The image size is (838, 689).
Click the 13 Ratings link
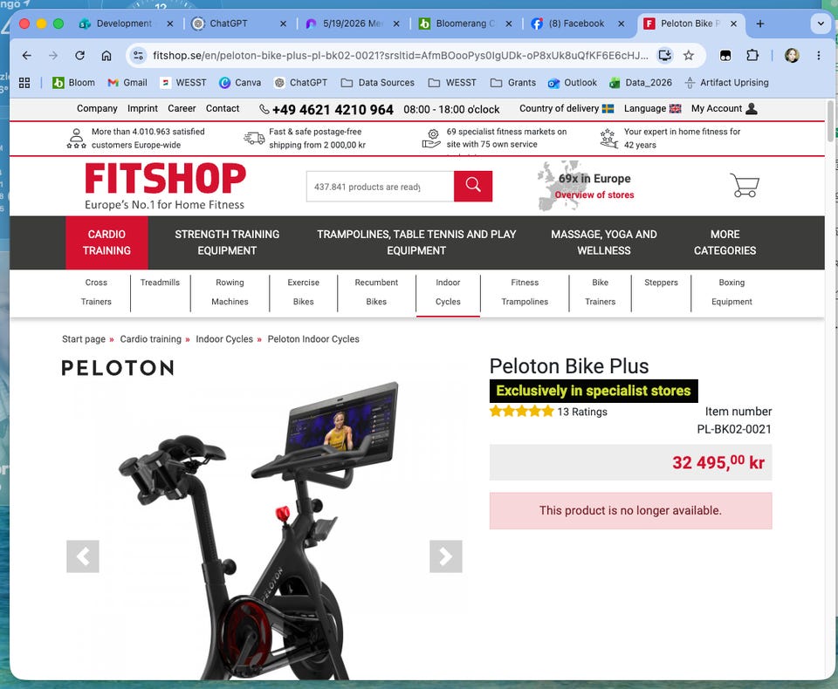pyautogui.click(x=582, y=412)
